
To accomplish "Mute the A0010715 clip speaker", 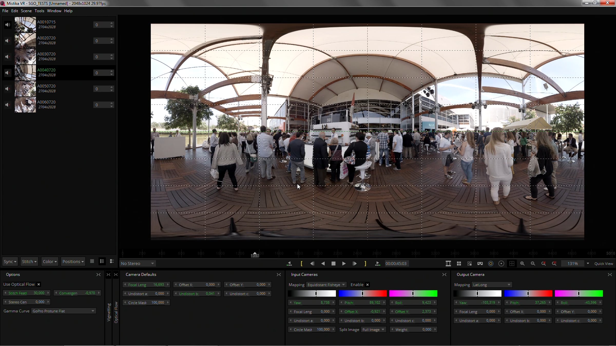I will 7,25.
